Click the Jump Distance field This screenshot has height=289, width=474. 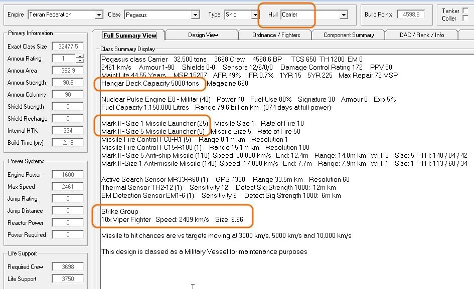point(68,211)
